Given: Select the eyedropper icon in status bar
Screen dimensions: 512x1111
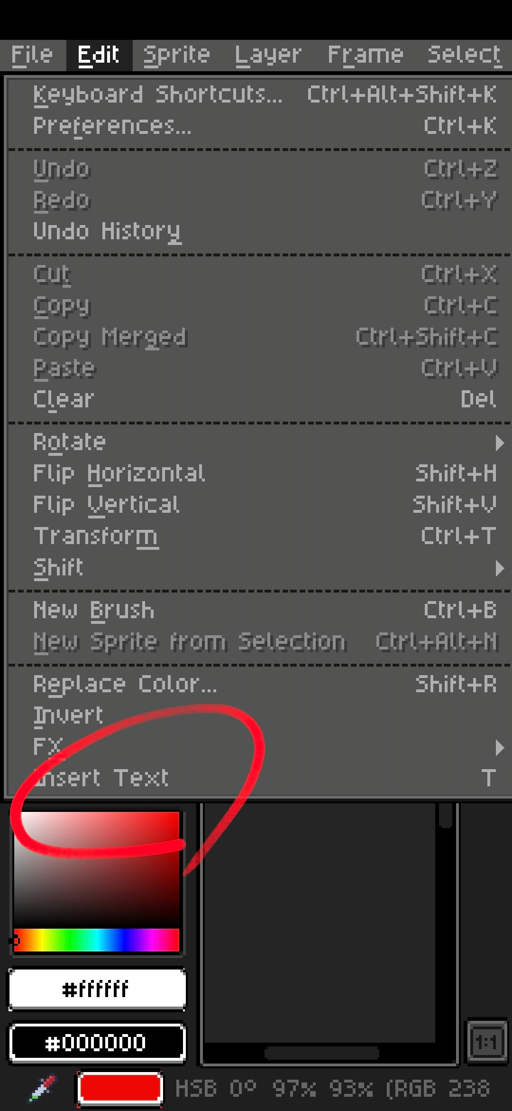Looking at the screenshot, I should point(43,1087).
